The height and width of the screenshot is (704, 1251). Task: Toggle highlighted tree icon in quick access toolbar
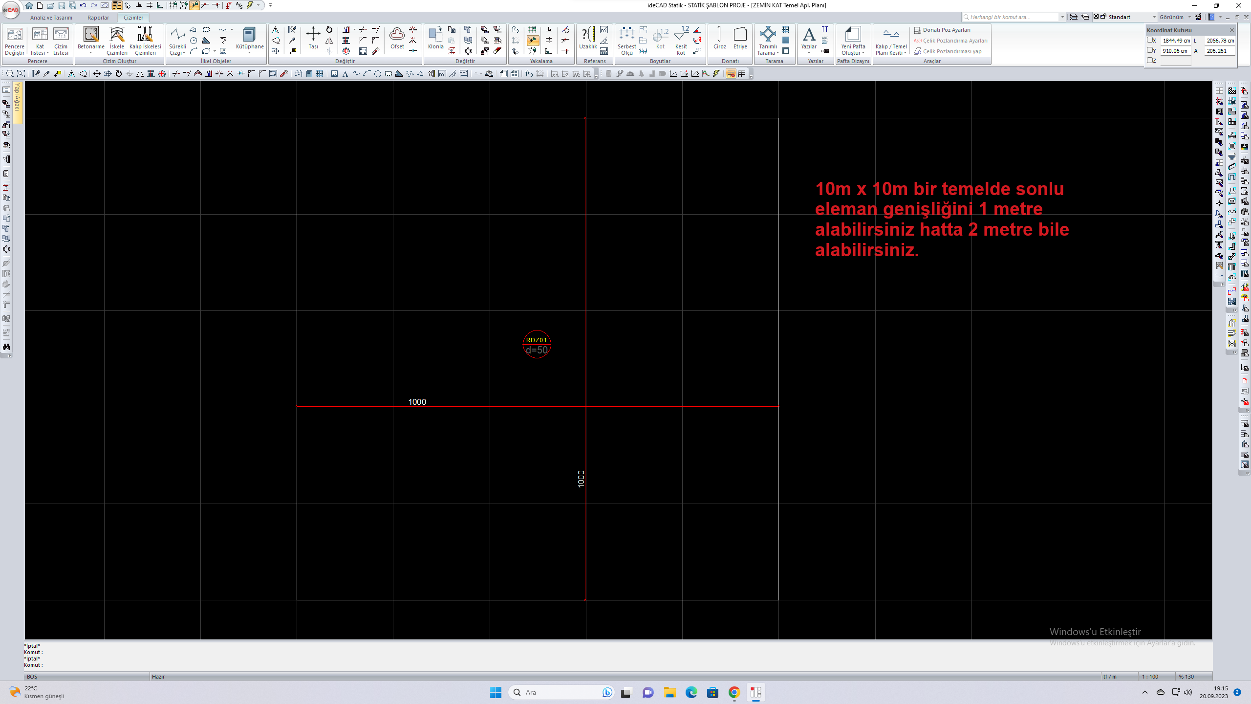click(117, 5)
